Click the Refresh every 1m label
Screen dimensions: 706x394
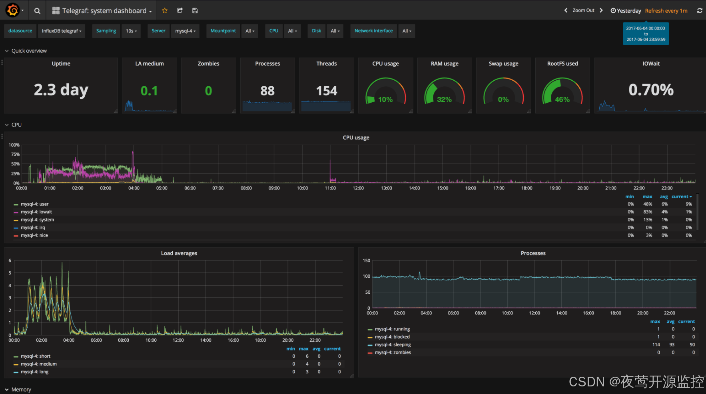pos(666,11)
